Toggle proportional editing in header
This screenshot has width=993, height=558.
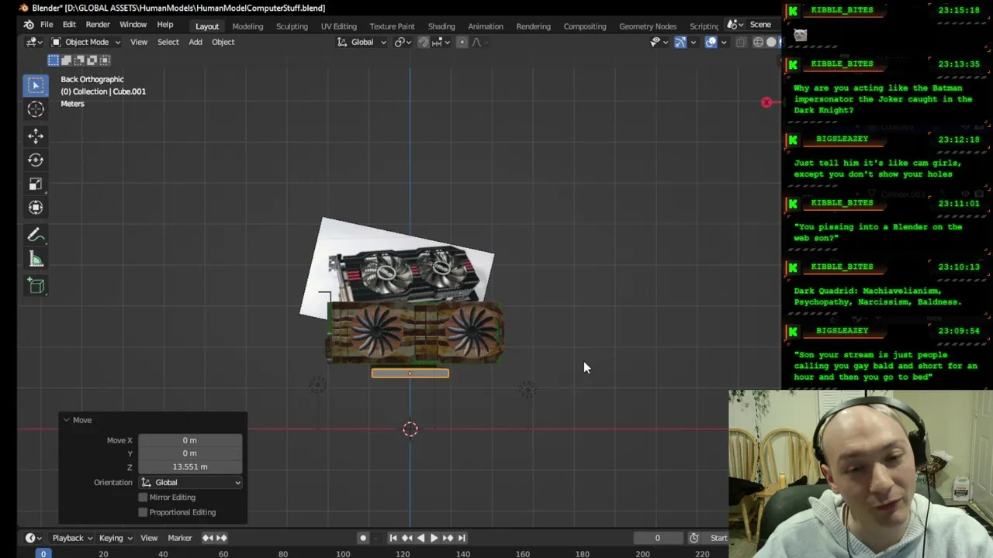[x=462, y=42]
